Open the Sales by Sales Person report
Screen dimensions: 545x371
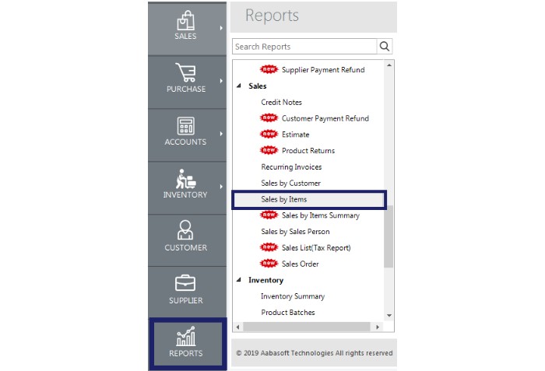(x=295, y=231)
